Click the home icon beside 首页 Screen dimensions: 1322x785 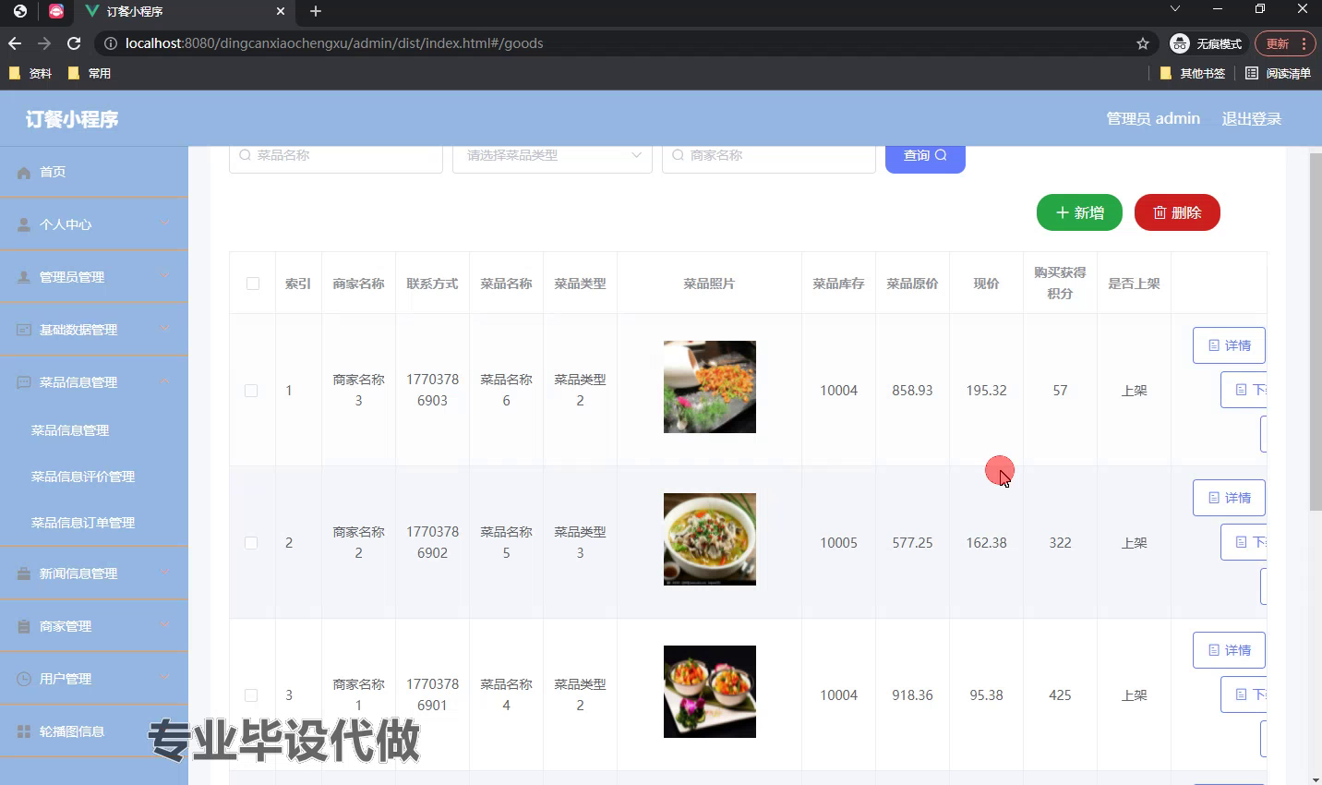point(24,173)
